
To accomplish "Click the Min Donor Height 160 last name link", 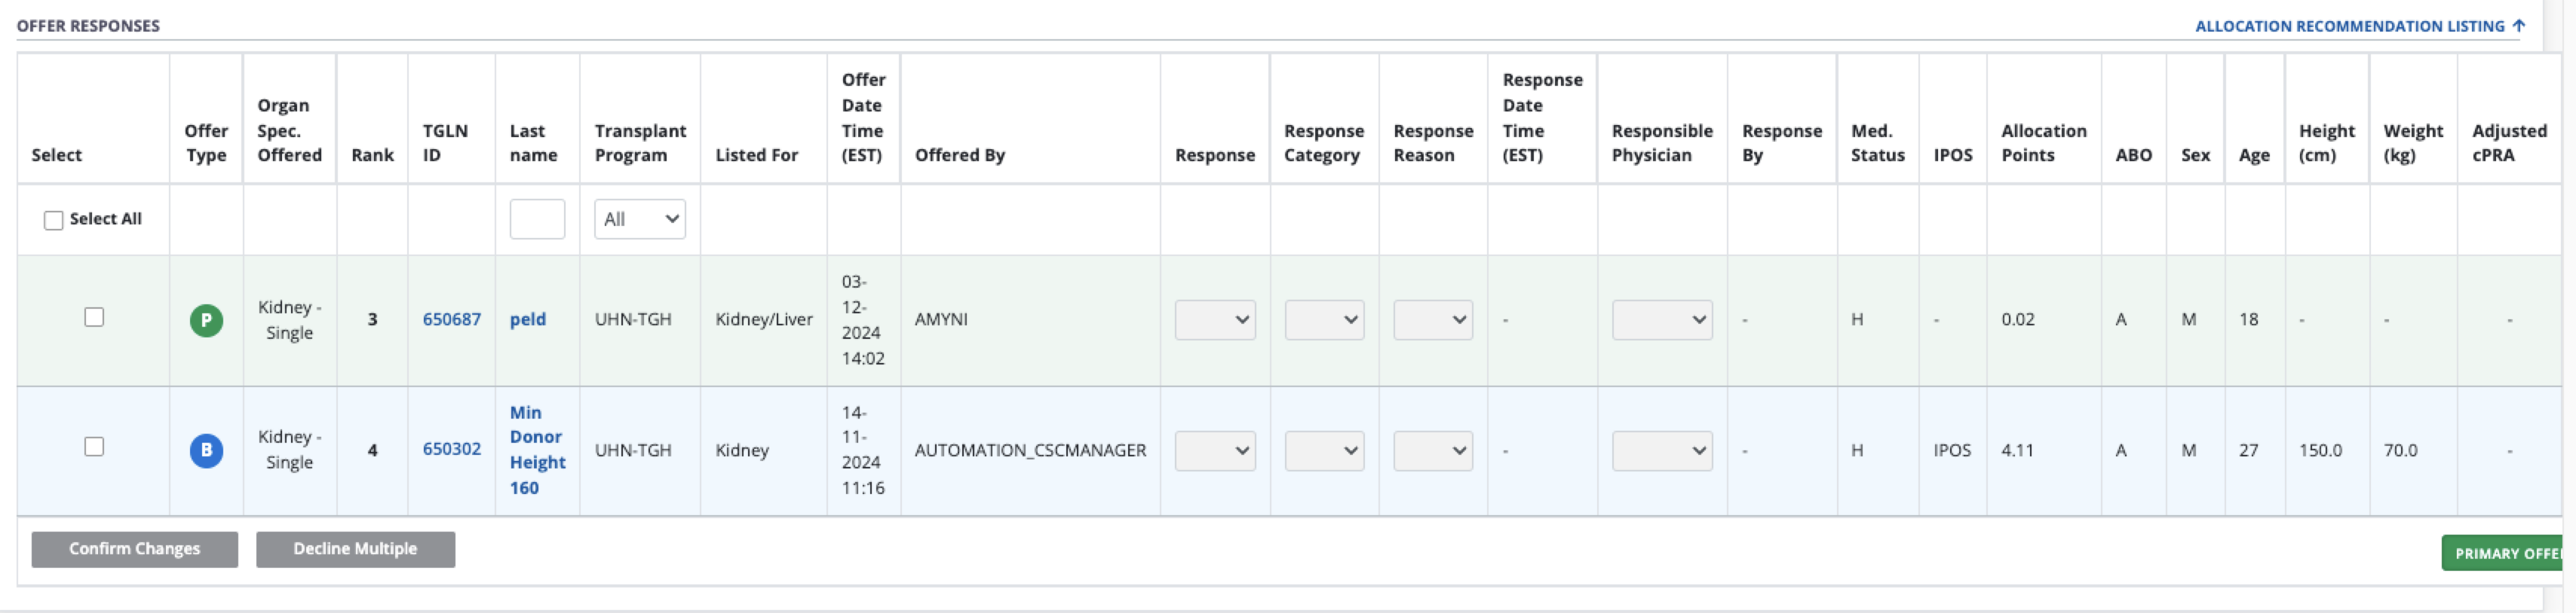I will point(536,450).
